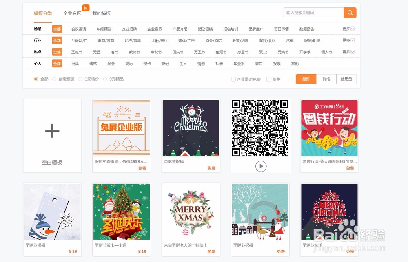Filter by 祝福 personal category
The image size is (408, 262).
click(x=75, y=64)
